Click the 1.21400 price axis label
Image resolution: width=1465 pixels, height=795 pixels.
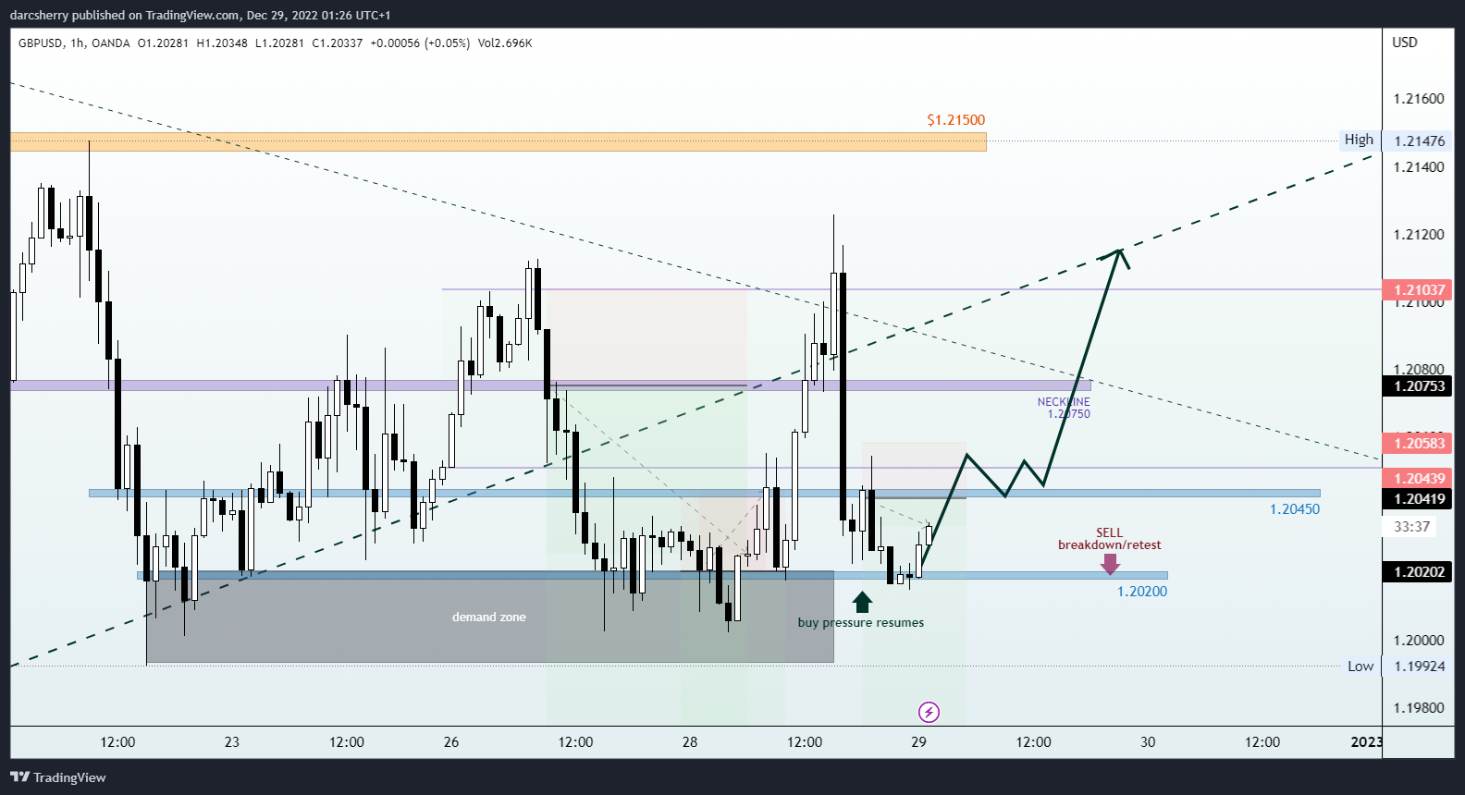(1419, 167)
